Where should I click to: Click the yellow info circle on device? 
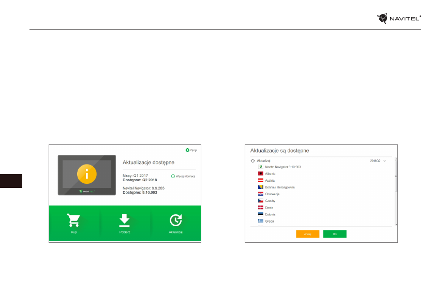[87, 174]
